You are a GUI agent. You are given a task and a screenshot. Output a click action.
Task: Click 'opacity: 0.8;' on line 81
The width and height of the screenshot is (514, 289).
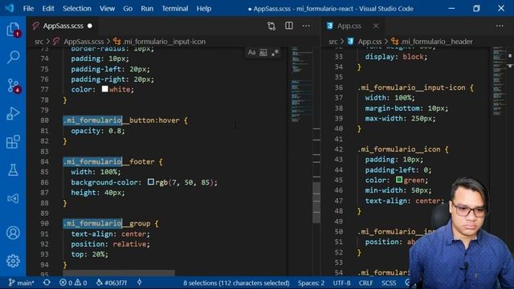pos(98,131)
